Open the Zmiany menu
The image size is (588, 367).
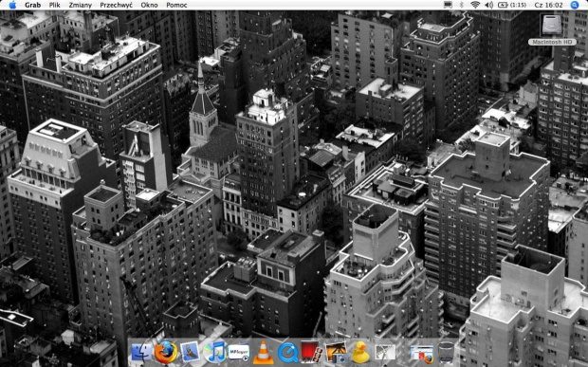[81, 5]
